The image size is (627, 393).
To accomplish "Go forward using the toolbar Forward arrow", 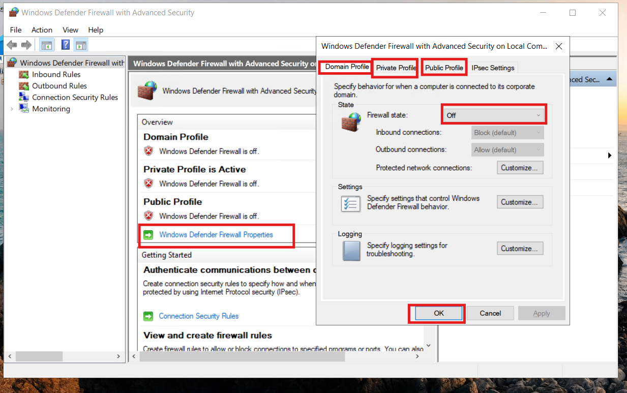I will 26,45.
